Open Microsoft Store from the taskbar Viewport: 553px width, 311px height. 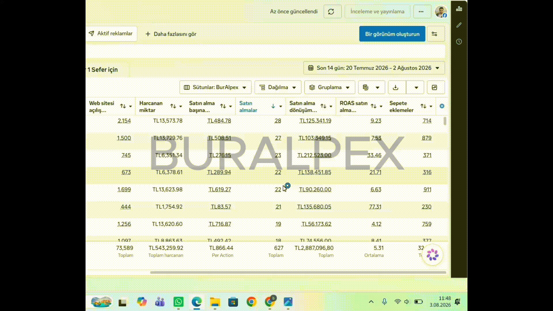click(233, 302)
